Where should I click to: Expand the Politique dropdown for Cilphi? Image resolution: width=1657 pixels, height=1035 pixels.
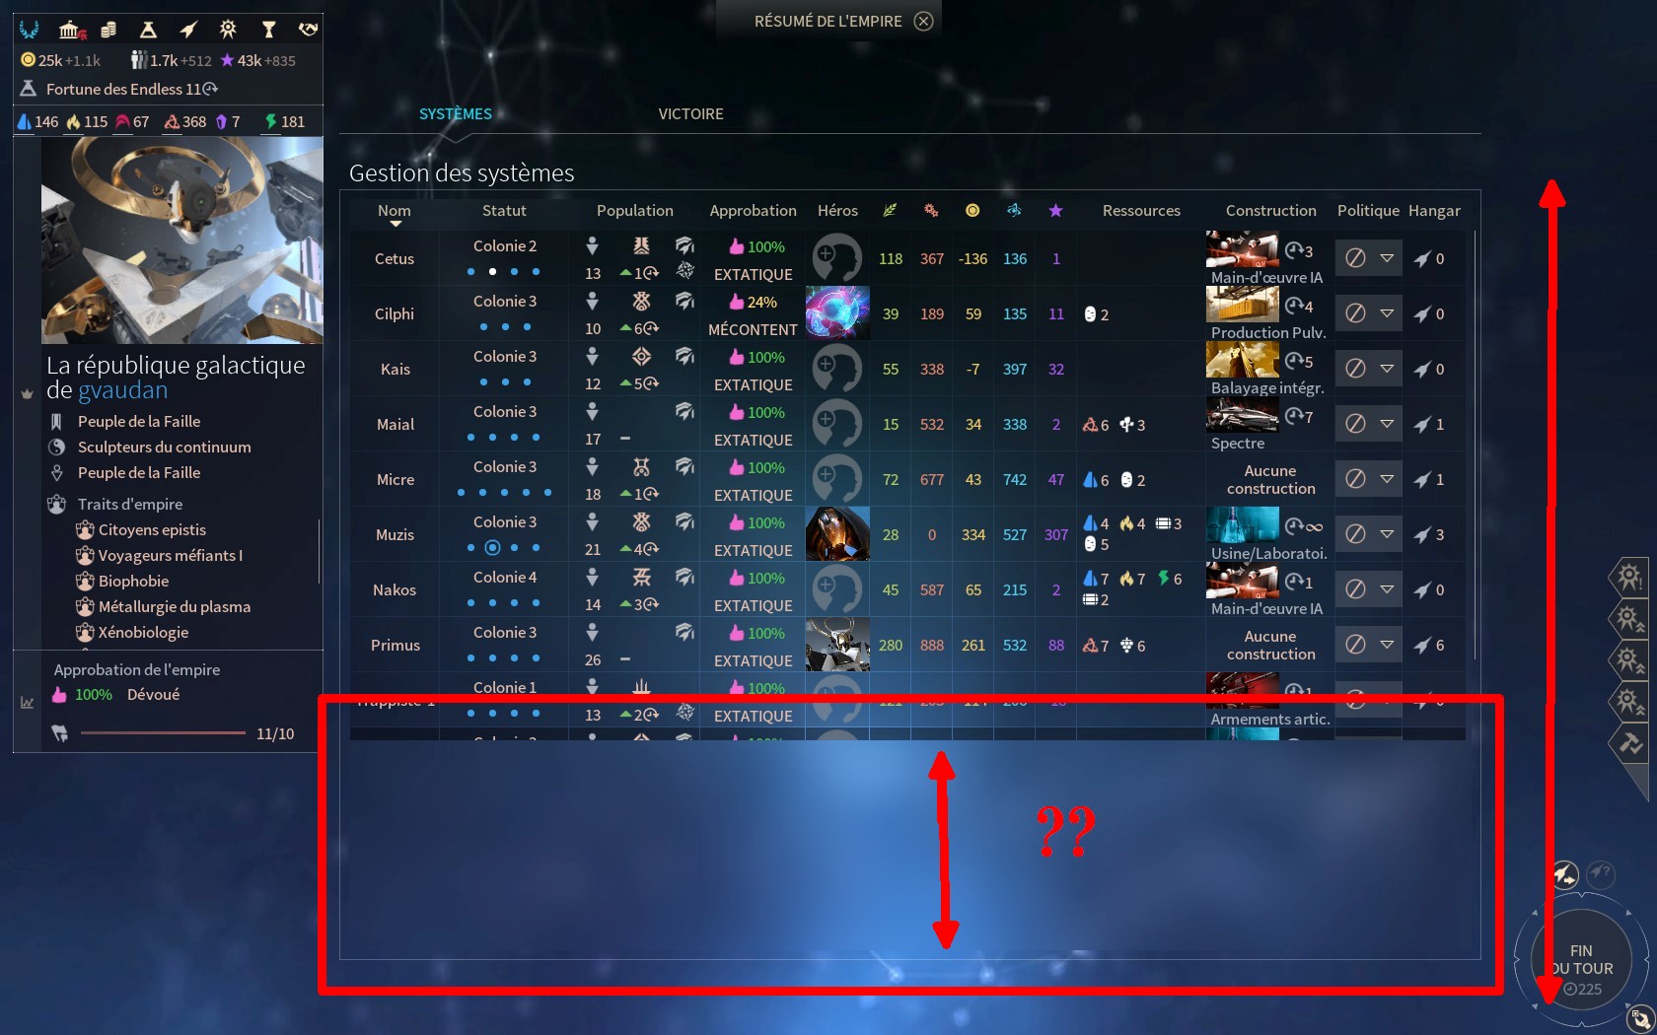pos(1387,313)
